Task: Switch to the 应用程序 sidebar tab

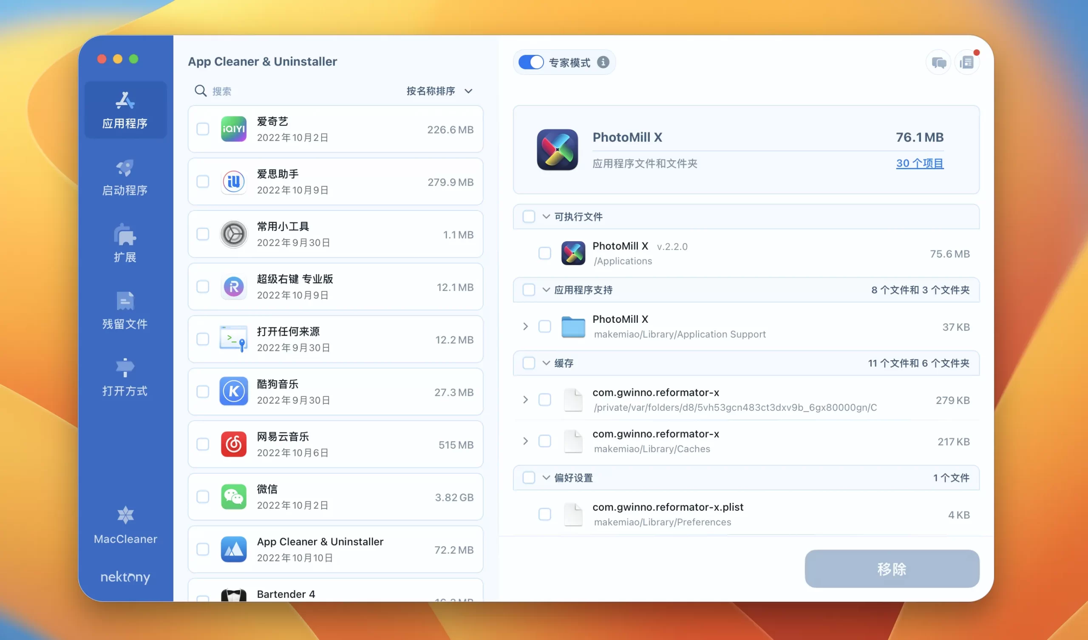Action: click(x=125, y=109)
